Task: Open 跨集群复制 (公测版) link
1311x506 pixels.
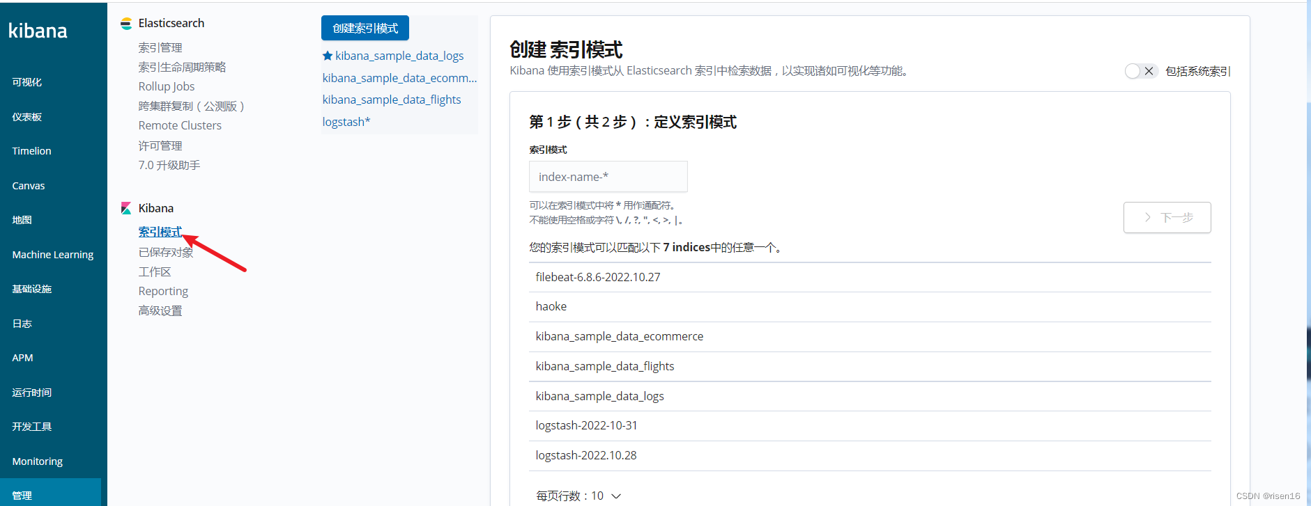Action: pos(192,106)
